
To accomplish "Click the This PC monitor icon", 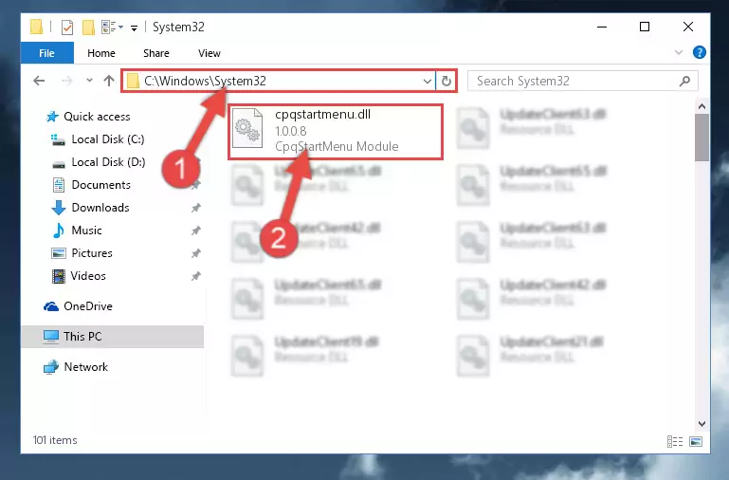I will click(x=51, y=336).
